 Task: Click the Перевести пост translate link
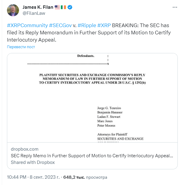coord(21,47)
